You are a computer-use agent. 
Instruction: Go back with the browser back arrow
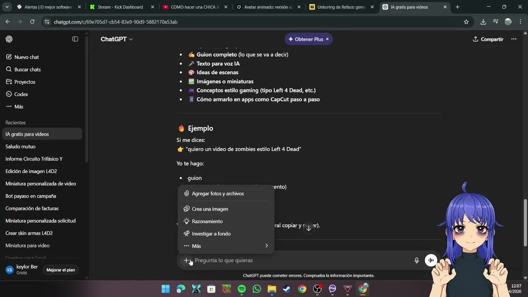point(8,22)
